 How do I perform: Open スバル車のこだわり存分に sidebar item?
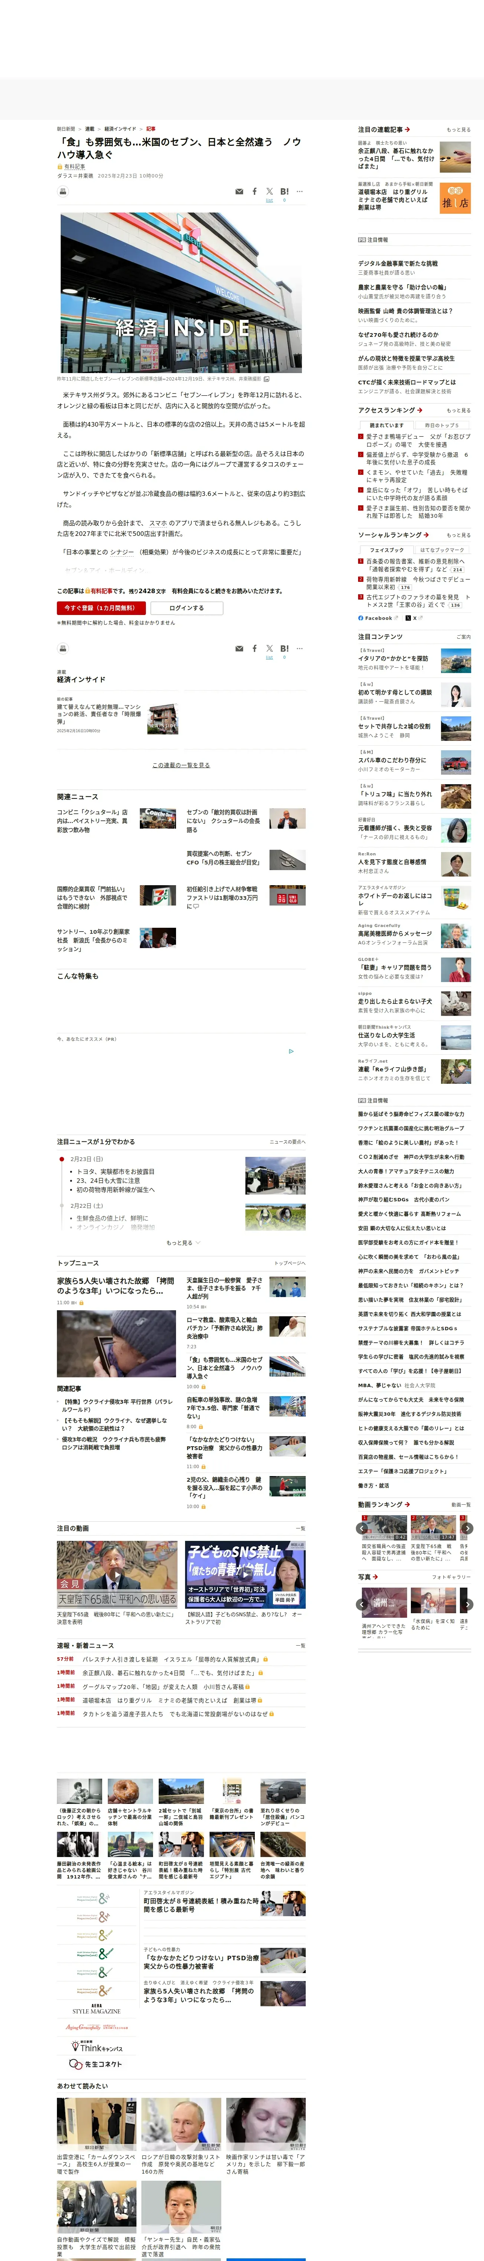tap(392, 760)
